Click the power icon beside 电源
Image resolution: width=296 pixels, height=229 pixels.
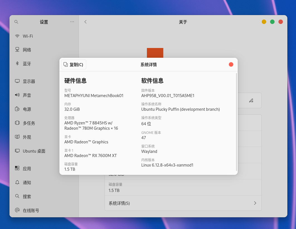17,109
